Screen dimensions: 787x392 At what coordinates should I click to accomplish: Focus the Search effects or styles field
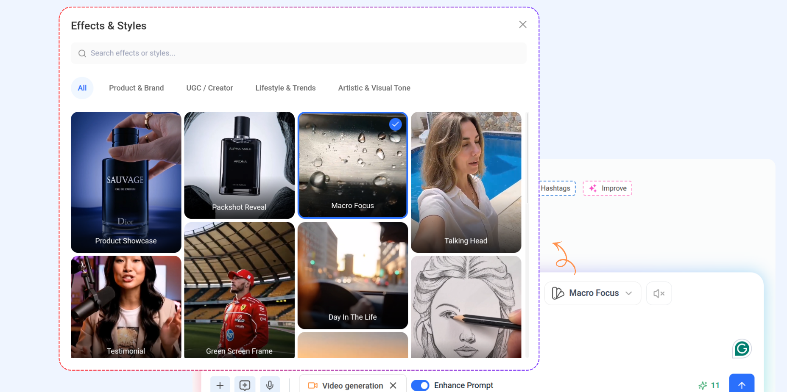click(x=299, y=53)
